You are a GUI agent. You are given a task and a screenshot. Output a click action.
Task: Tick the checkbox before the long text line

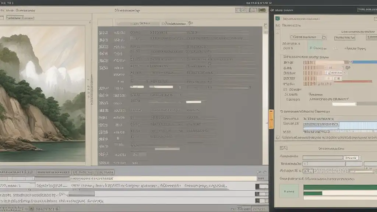278,138
